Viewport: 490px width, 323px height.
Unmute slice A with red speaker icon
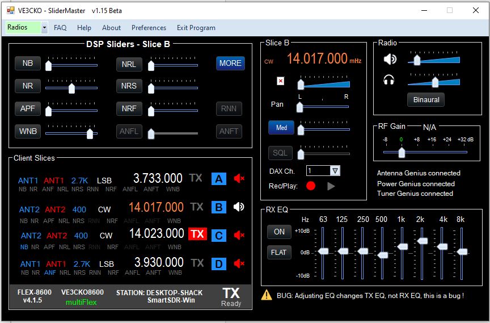pyautogui.click(x=239, y=179)
